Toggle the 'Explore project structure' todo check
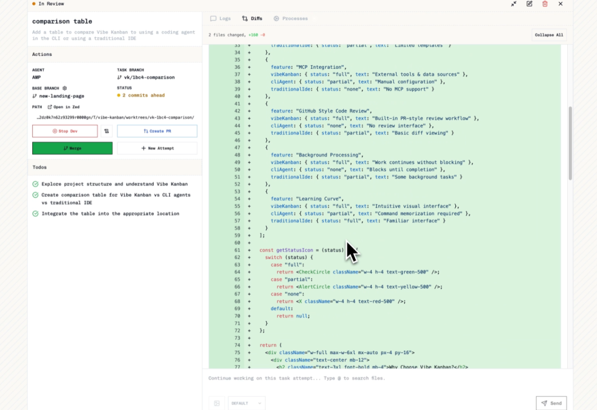597x410 pixels. [35, 184]
